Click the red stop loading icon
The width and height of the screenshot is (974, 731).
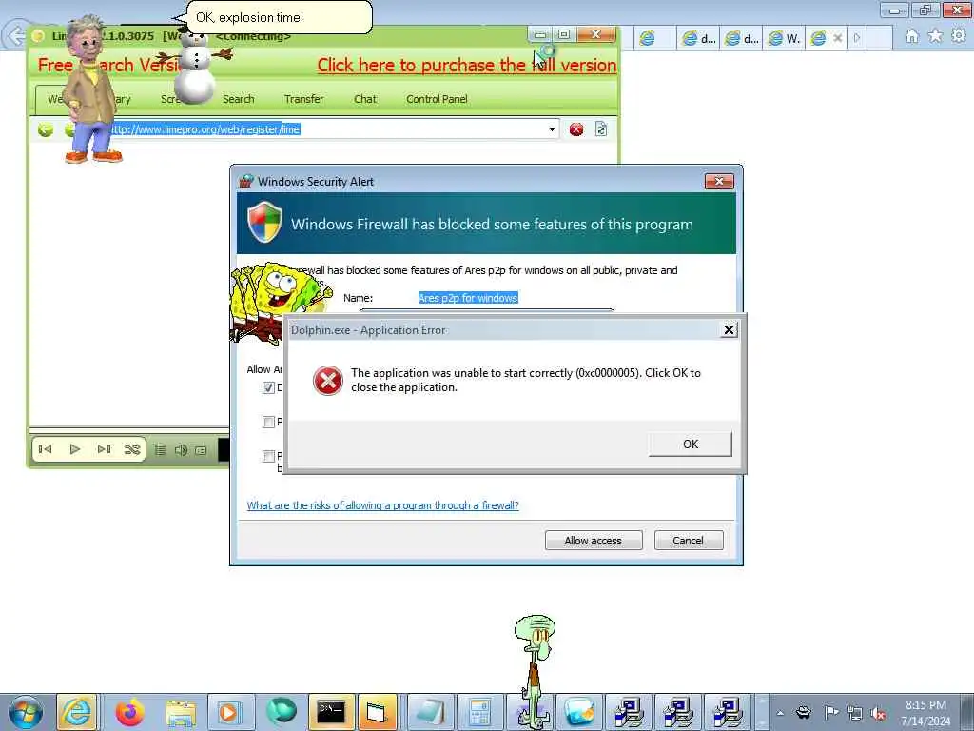click(576, 129)
